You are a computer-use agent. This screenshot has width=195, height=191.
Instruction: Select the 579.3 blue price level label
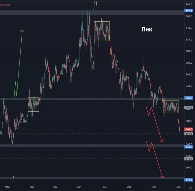[189, 180]
